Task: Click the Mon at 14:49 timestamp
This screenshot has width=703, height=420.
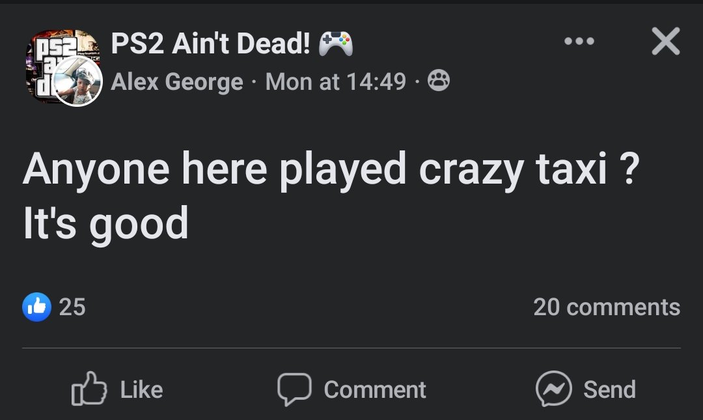Action: click(336, 83)
